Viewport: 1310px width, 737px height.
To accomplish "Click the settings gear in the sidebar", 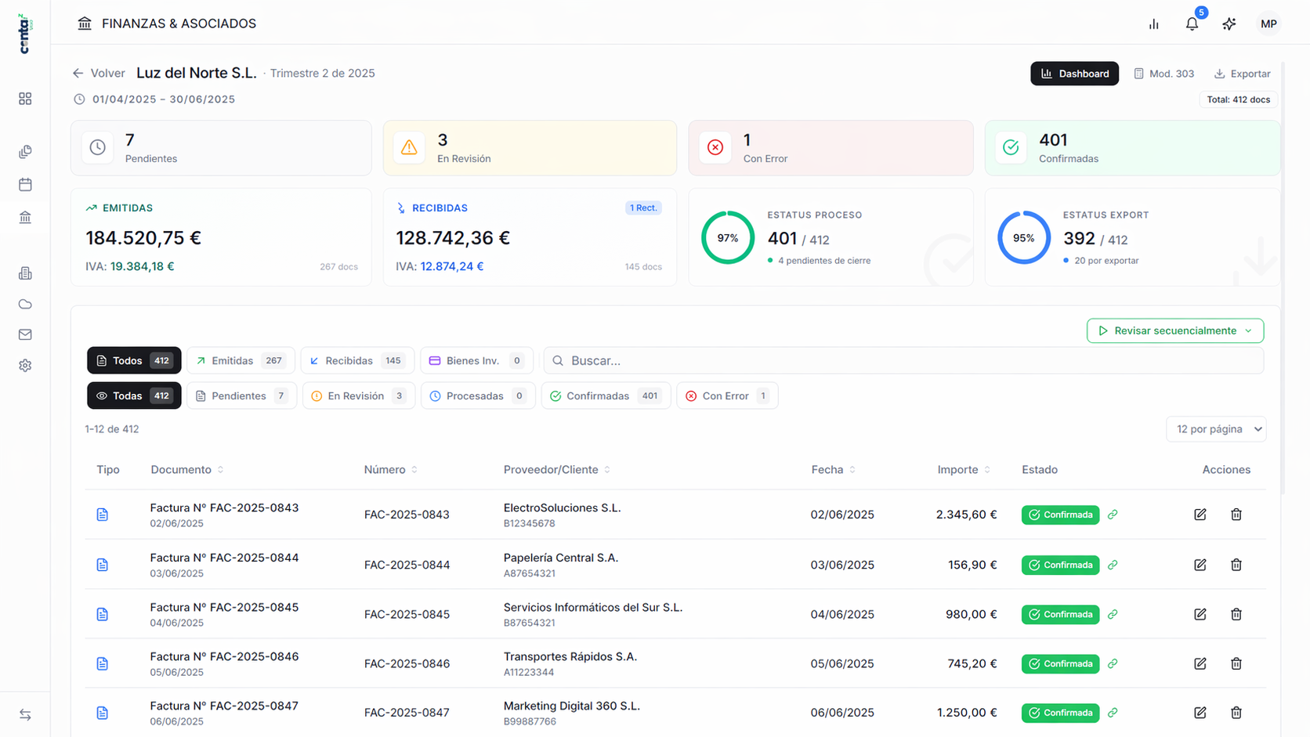I will pos(25,365).
